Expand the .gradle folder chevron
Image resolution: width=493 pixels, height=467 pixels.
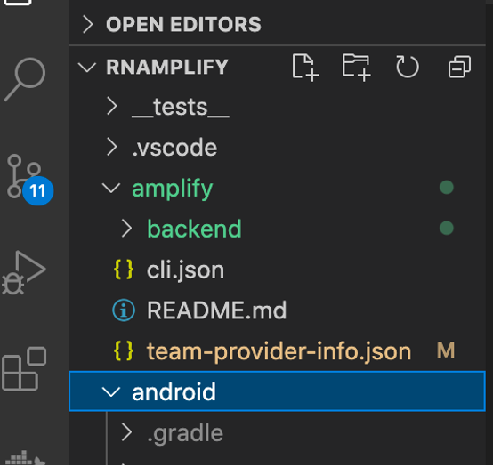126,432
